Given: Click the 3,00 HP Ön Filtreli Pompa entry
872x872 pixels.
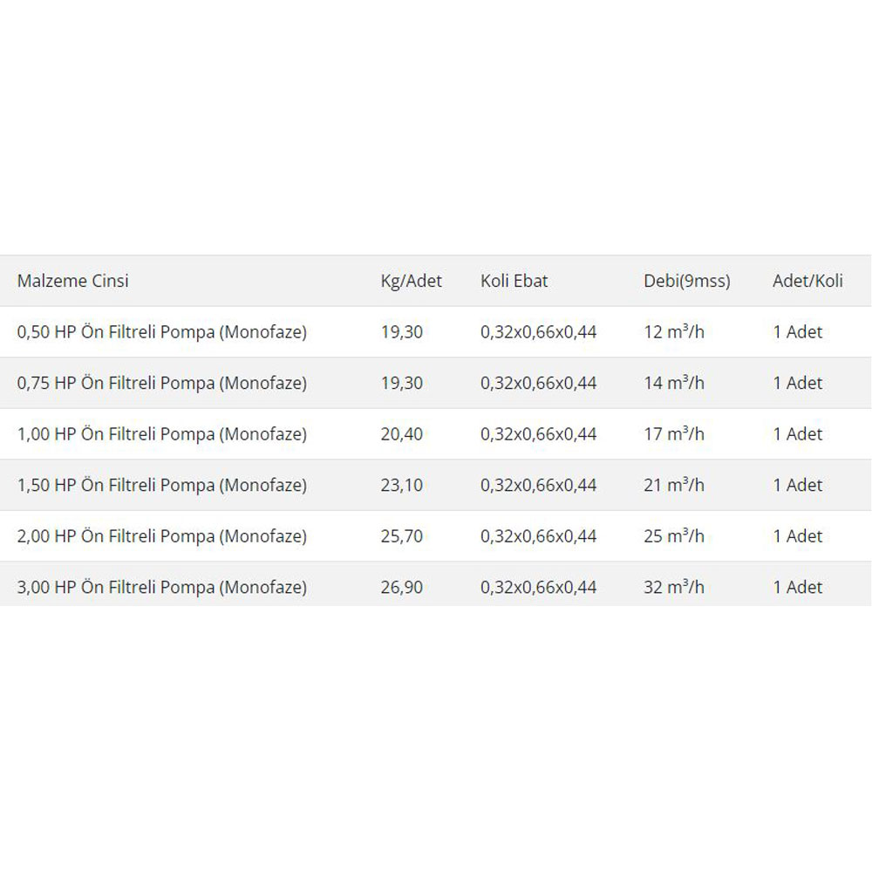Looking at the screenshot, I should tap(162, 588).
